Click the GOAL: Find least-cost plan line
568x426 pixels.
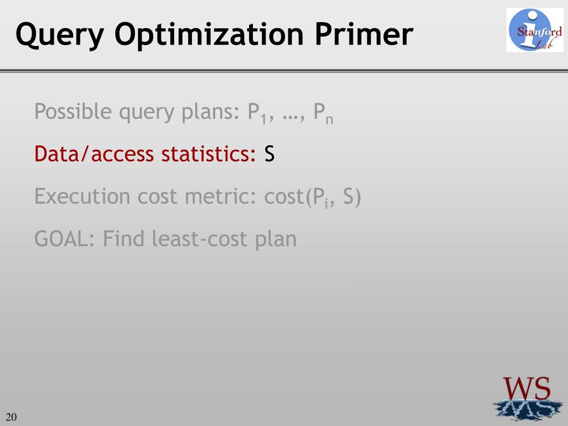165,239
